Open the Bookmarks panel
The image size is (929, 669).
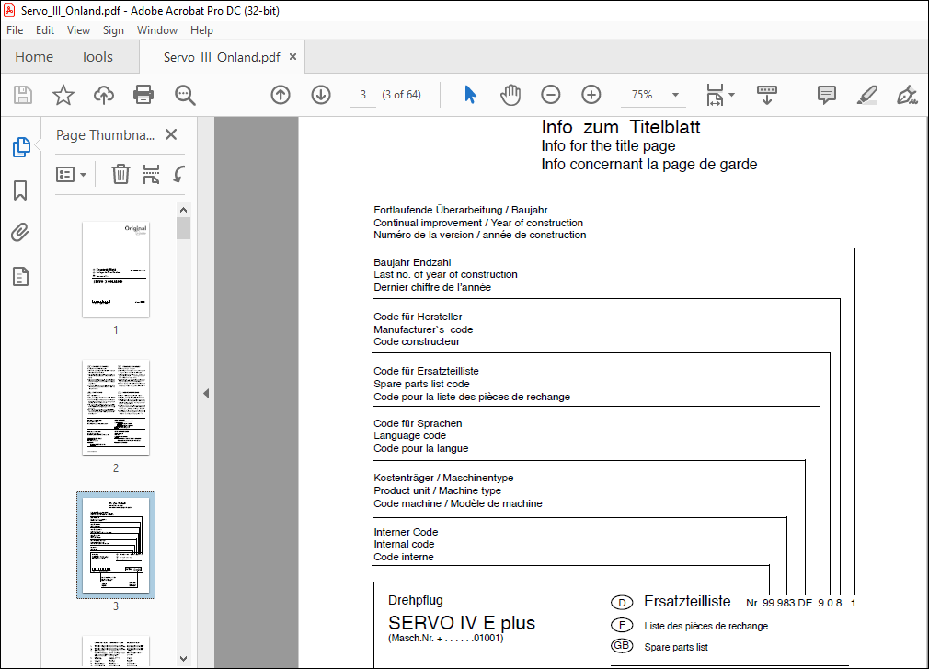pos(21,190)
